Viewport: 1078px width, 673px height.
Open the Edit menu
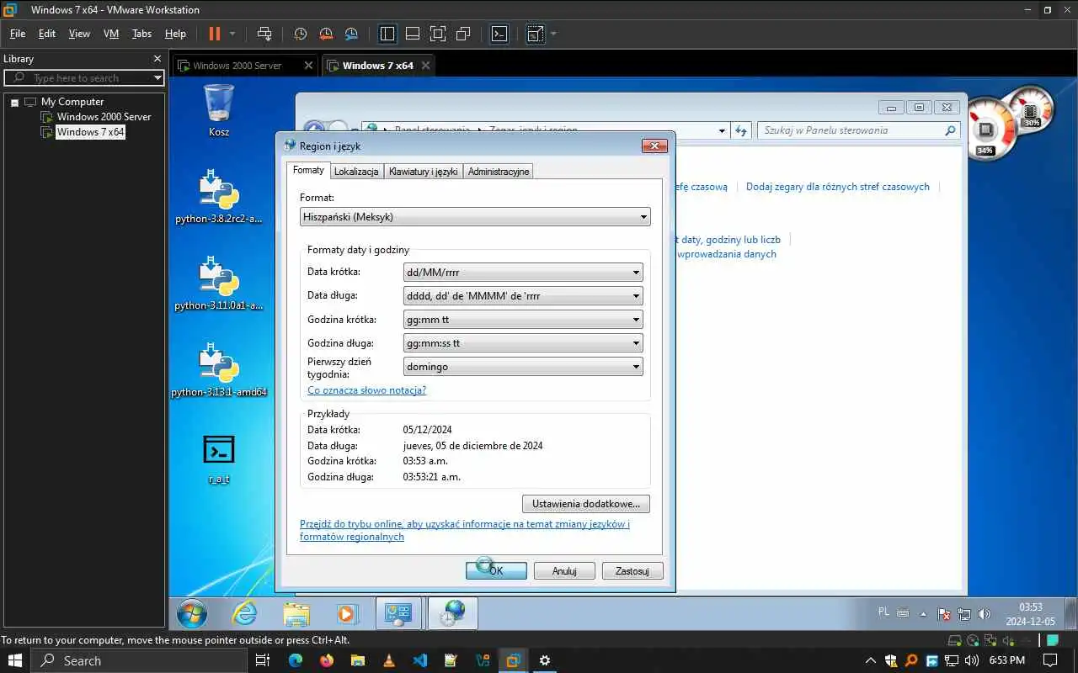(47, 34)
